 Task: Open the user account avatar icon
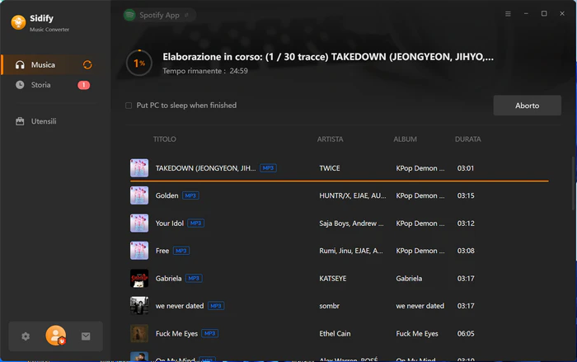click(x=56, y=336)
